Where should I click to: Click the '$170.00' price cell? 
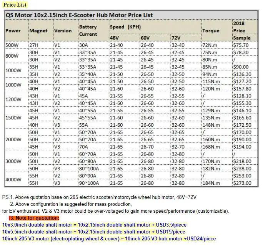242,132
